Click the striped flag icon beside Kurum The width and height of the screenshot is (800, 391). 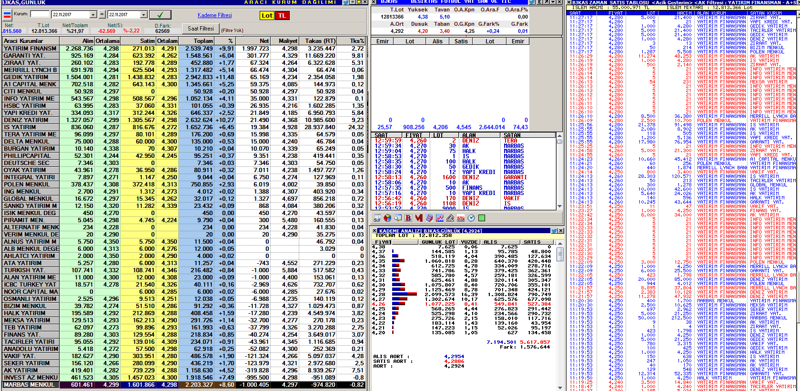coord(7,14)
